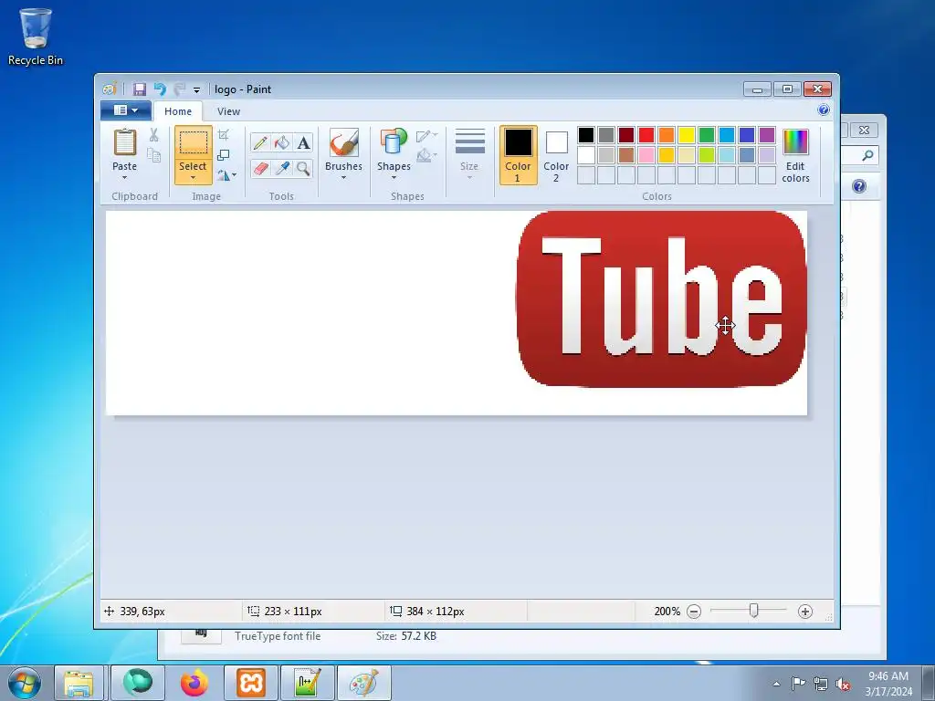The image size is (935, 701).
Task: Open the Rotate or flip dropdown
Action: [x=226, y=174]
